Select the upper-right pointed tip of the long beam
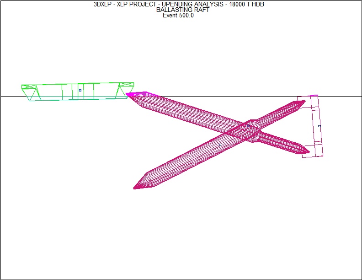This screenshot has width=362, height=280. click(x=303, y=102)
